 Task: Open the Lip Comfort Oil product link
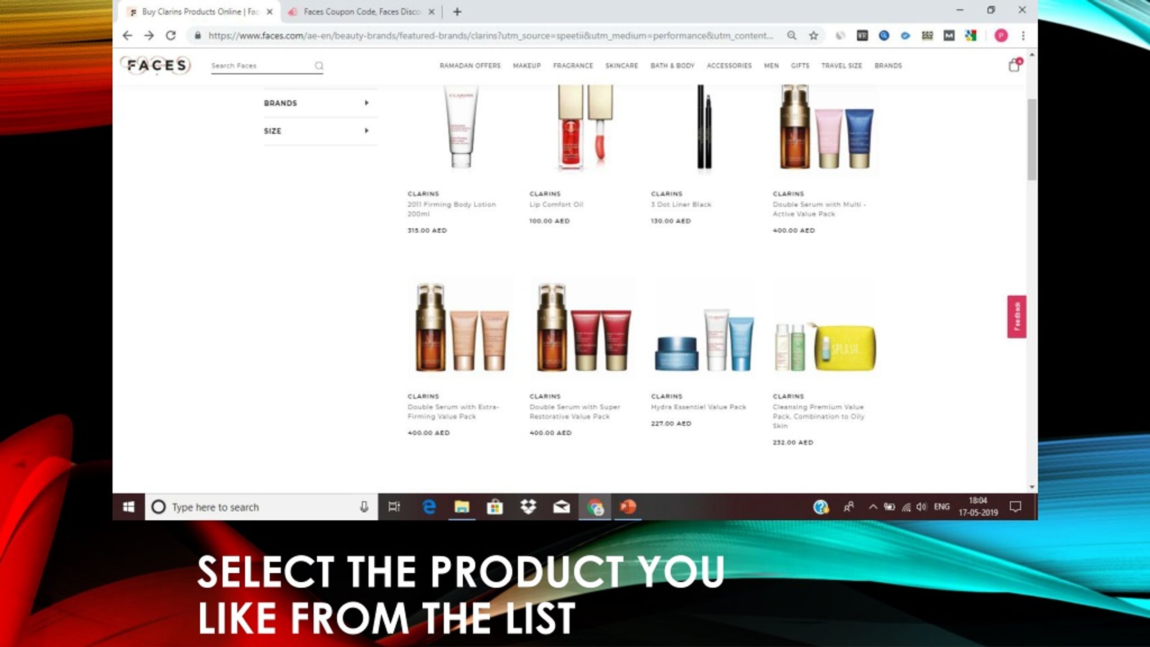[556, 204]
